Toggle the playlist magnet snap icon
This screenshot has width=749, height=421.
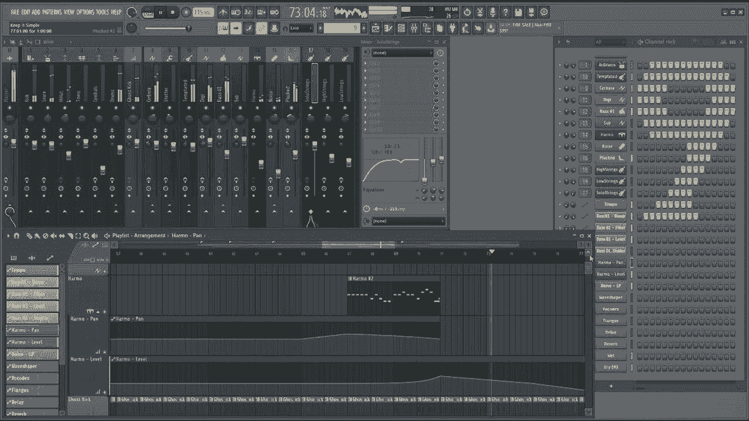point(16,235)
